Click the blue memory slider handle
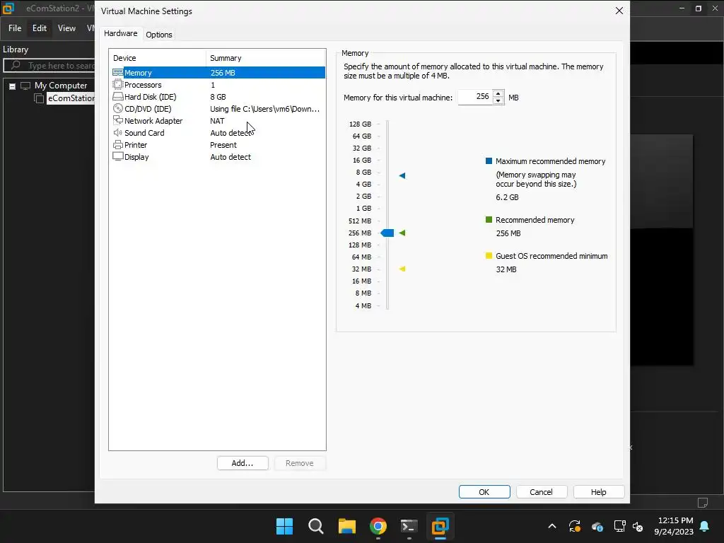Image resolution: width=724 pixels, height=543 pixels. point(387,233)
